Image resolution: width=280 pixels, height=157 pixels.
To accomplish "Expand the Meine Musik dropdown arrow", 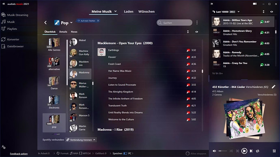I will click(116, 11).
